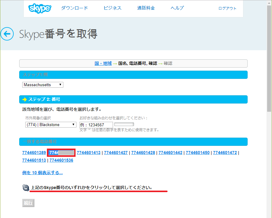The image size is (272, 218).
Task: Select phone number 7744601428
Action: pyautogui.click(x=143, y=153)
